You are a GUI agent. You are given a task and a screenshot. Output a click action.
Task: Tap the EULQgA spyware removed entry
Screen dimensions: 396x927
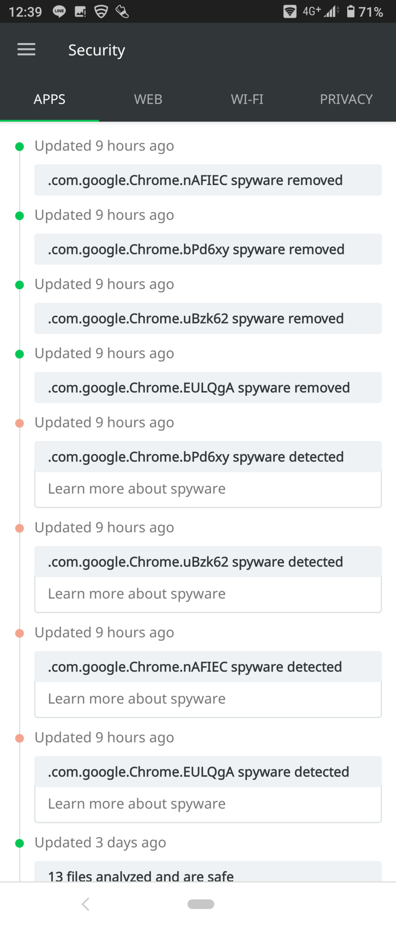pos(208,387)
